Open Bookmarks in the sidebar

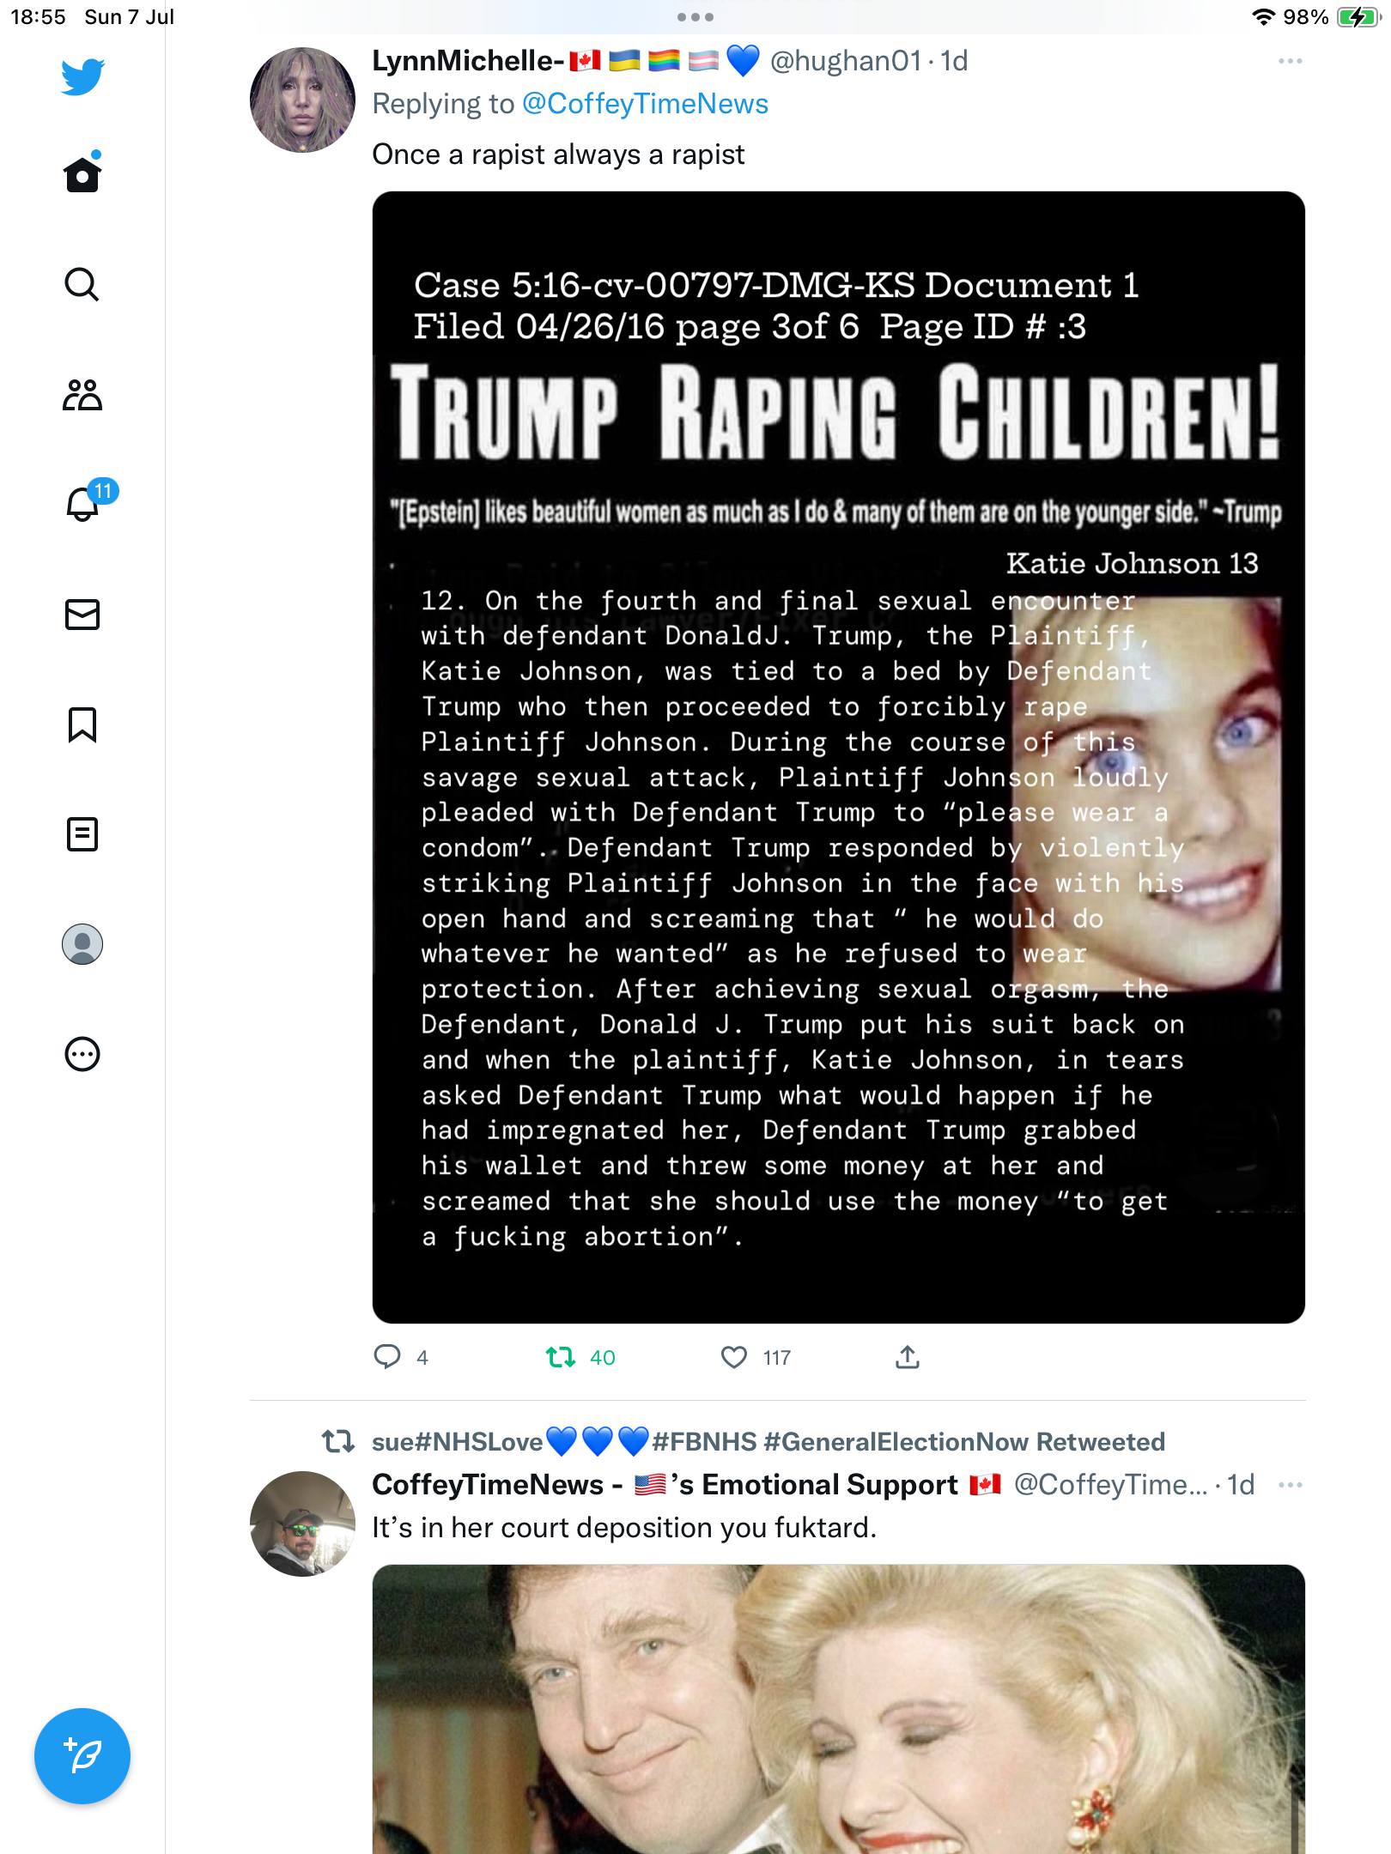click(82, 724)
